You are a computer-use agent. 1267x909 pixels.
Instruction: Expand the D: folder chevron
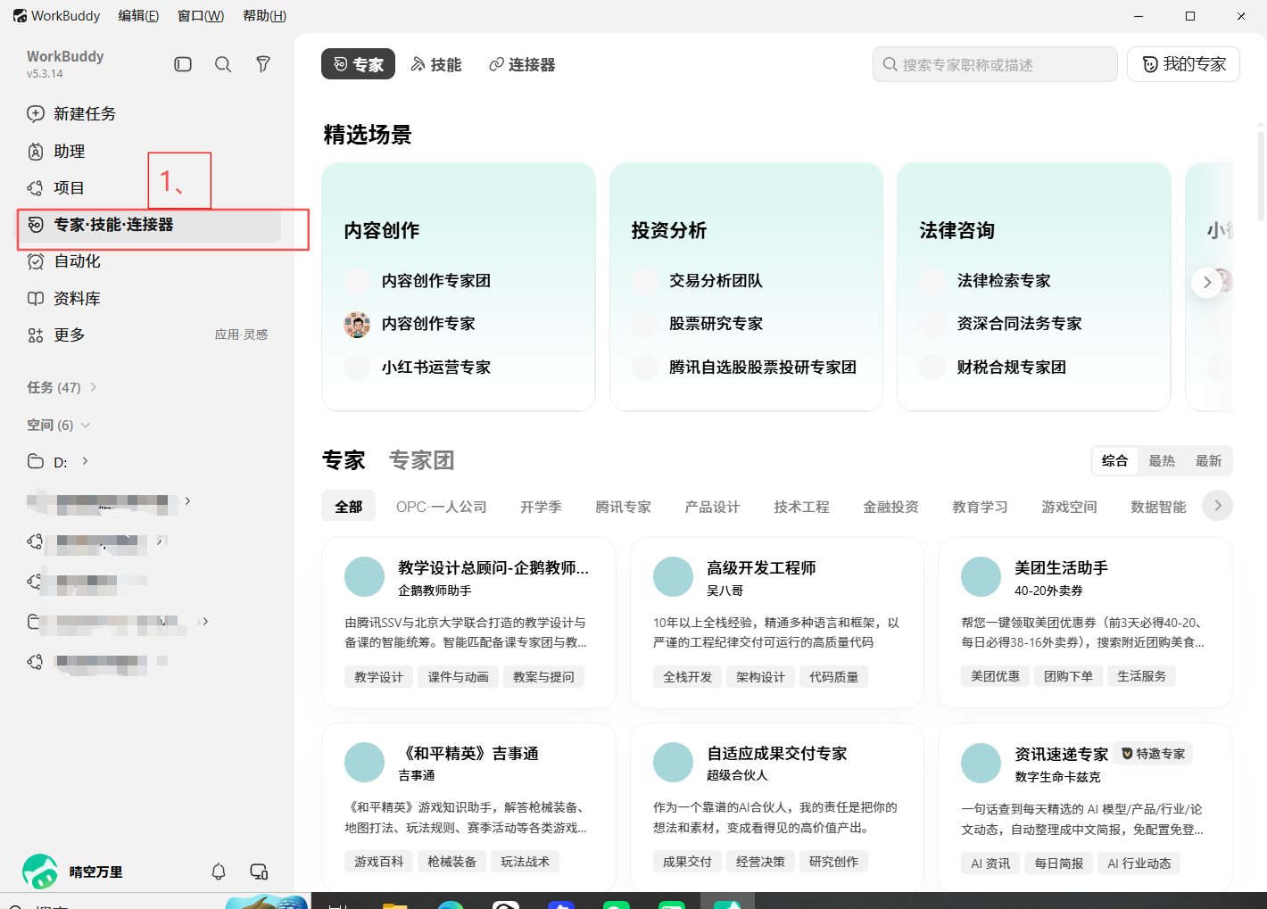[x=86, y=461]
